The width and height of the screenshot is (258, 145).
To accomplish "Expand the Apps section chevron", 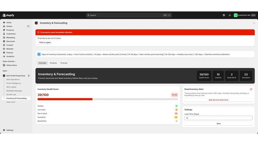I will [x=8, y=71].
